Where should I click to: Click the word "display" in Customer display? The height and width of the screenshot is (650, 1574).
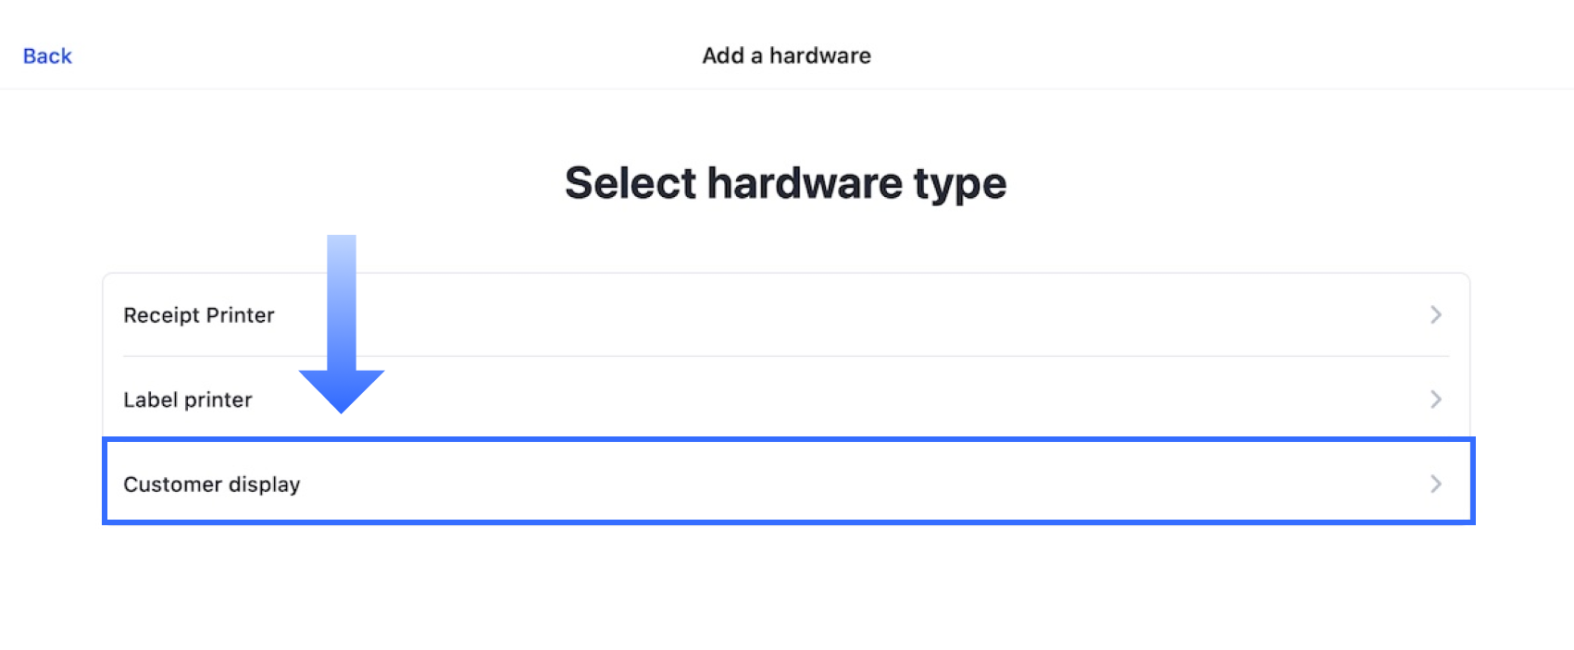pos(264,484)
